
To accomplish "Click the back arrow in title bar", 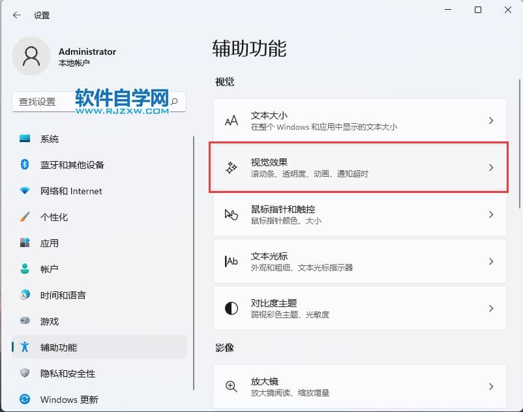I will pos(17,15).
